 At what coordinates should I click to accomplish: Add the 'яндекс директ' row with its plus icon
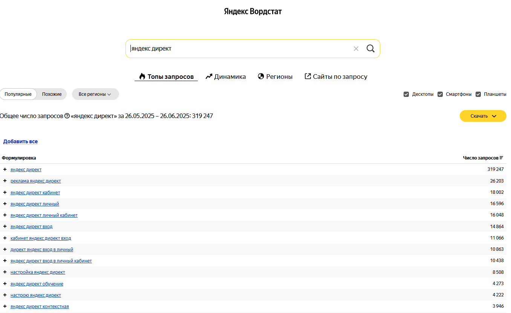tap(5, 170)
